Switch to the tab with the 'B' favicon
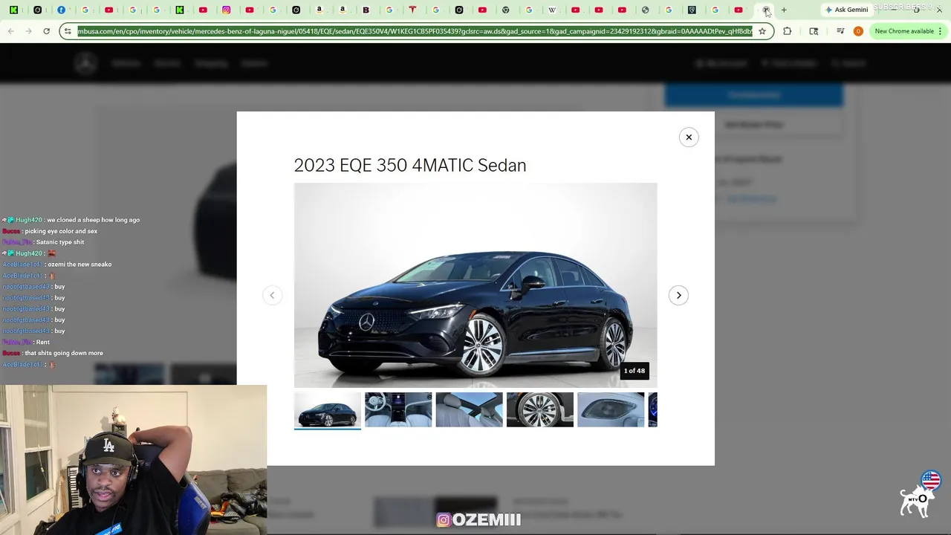This screenshot has height=535, width=951. click(x=366, y=10)
